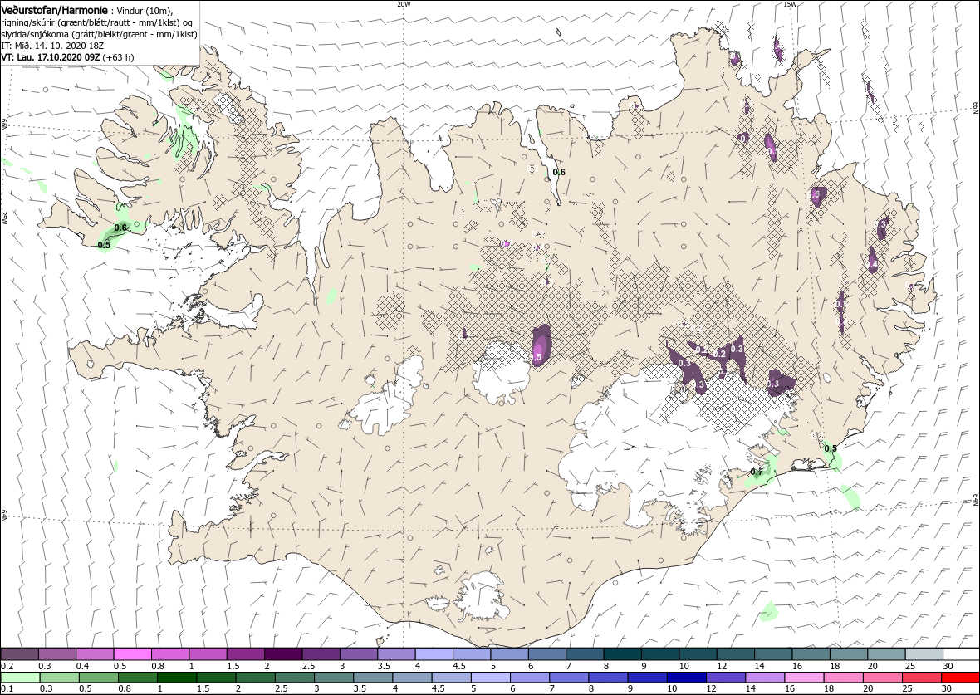Click the black 0.6 value in the Westfjords
The height and width of the screenshot is (695, 980).
pyautogui.click(x=121, y=228)
